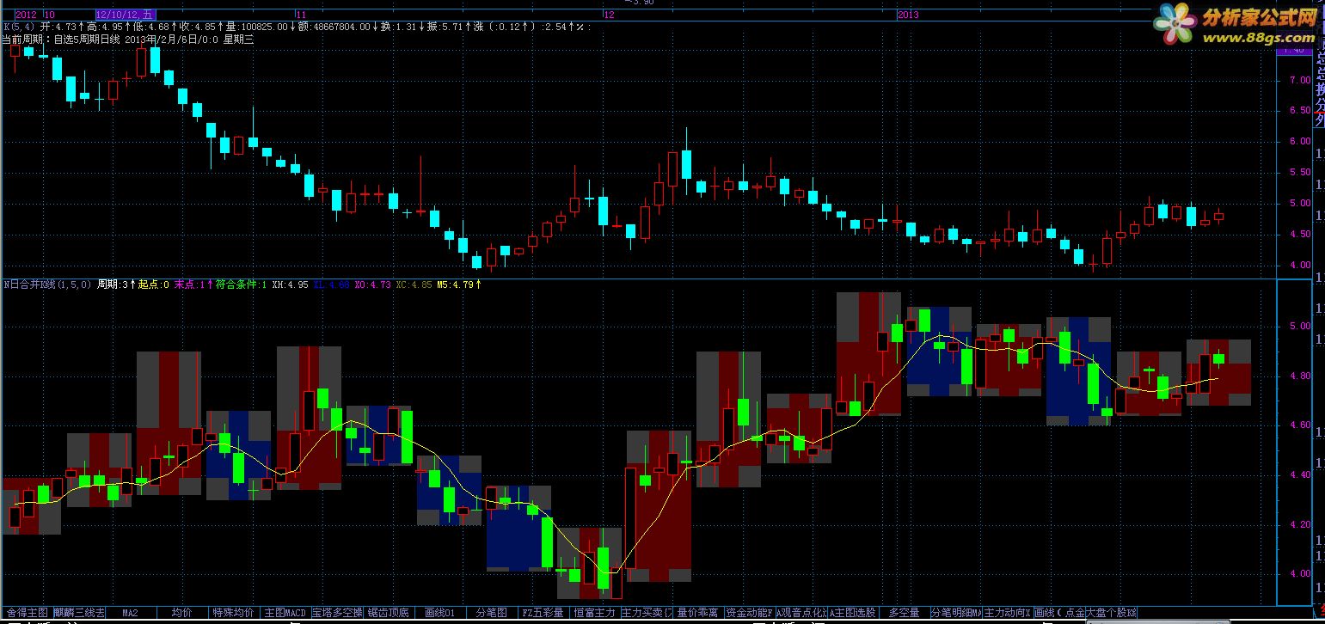Click the highlighted date marker 12/10/12,五
The width and height of the screenshot is (1325, 624).
[126, 15]
